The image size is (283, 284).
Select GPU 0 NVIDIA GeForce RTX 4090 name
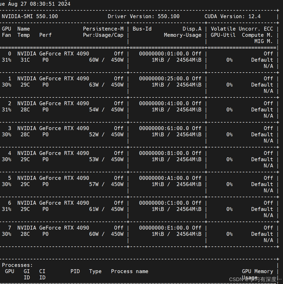[x=53, y=54]
